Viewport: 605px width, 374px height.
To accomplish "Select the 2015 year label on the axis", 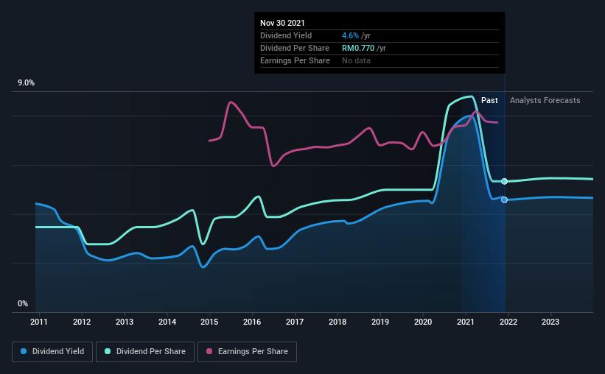I will [x=210, y=322].
